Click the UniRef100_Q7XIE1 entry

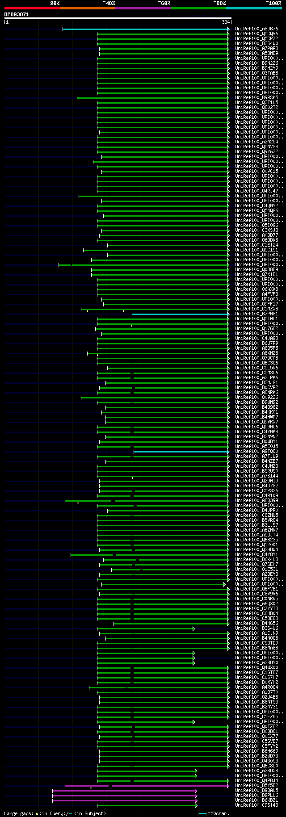pyautogui.click(x=257, y=275)
